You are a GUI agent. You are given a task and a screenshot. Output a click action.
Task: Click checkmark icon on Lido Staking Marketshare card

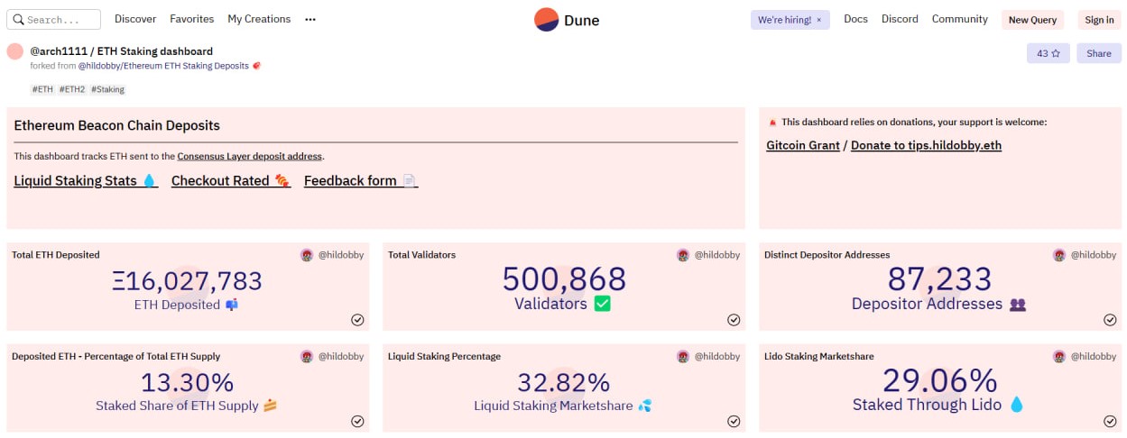point(1110,421)
